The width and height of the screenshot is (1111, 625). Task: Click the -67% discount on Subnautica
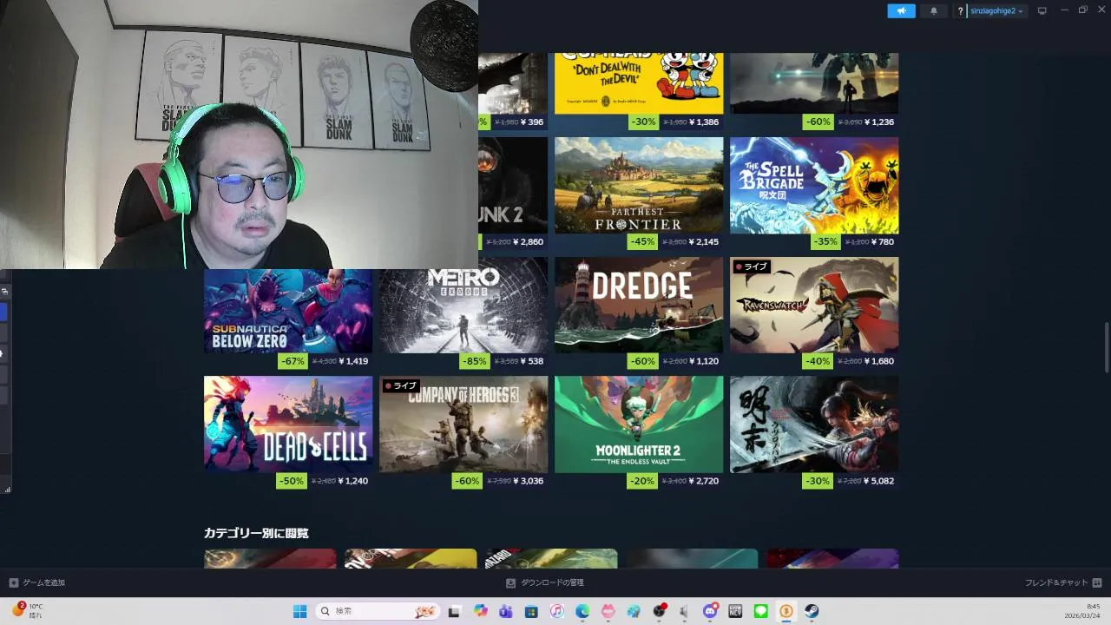click(293, 361)
